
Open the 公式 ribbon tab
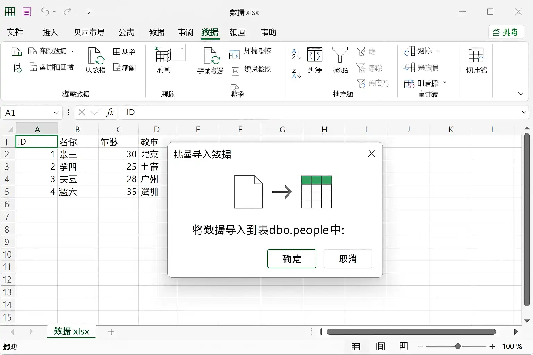(x=126, y=32)
